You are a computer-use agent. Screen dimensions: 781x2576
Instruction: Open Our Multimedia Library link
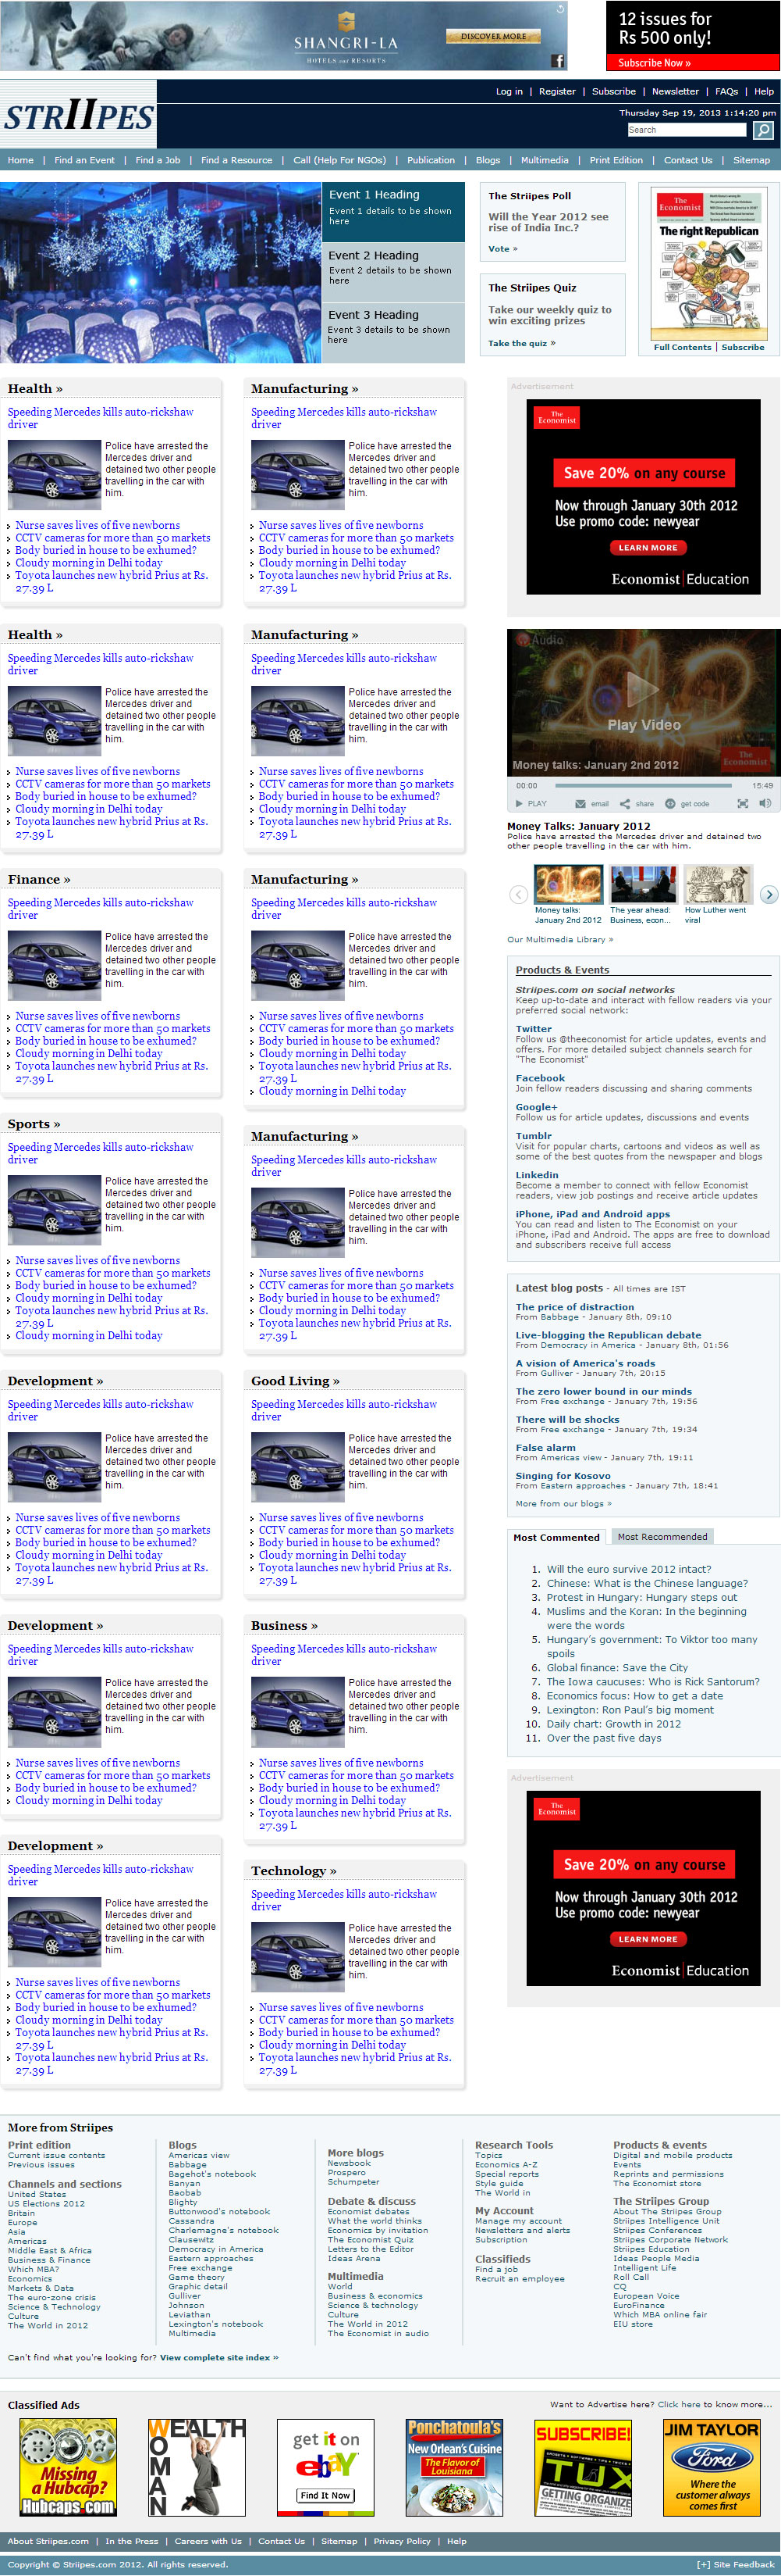point(560,939)
